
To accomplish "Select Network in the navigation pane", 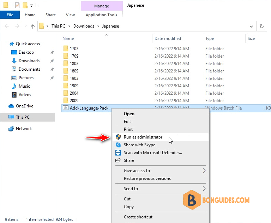I will point(20,129).
